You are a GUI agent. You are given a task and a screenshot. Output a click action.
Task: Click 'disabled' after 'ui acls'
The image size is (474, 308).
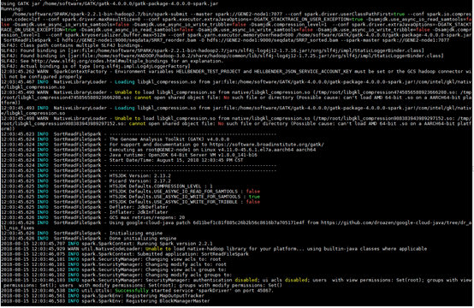coord(296,280)
